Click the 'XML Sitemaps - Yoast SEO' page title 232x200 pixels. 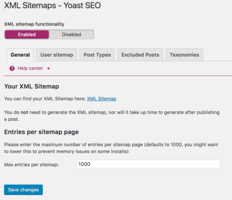(x=52, y=6)
